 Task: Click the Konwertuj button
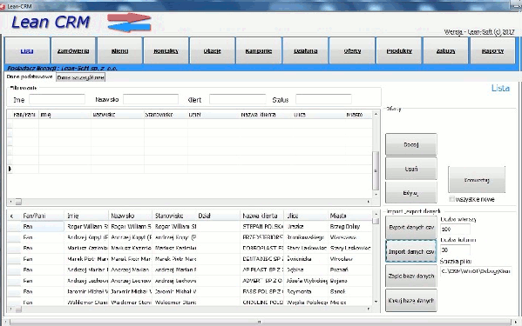[477, 180]
